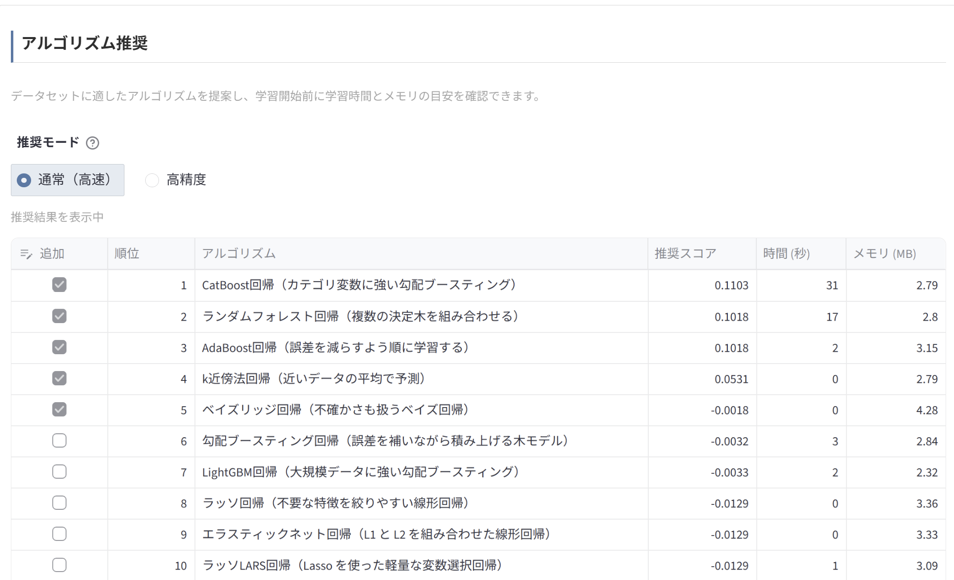This screenshot has width=954, height=580.
Task: Click the ランダムフォレスト回帰 algorithm name
Action: tap(361, 316)
